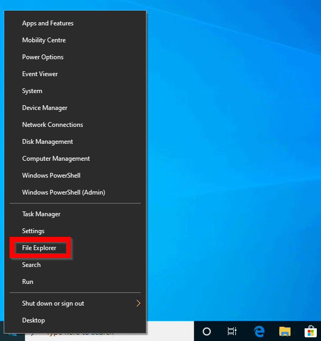Open Task View from the taskbar
The image size is (321, 341).
pyautogui.click(x=232, y=331)
